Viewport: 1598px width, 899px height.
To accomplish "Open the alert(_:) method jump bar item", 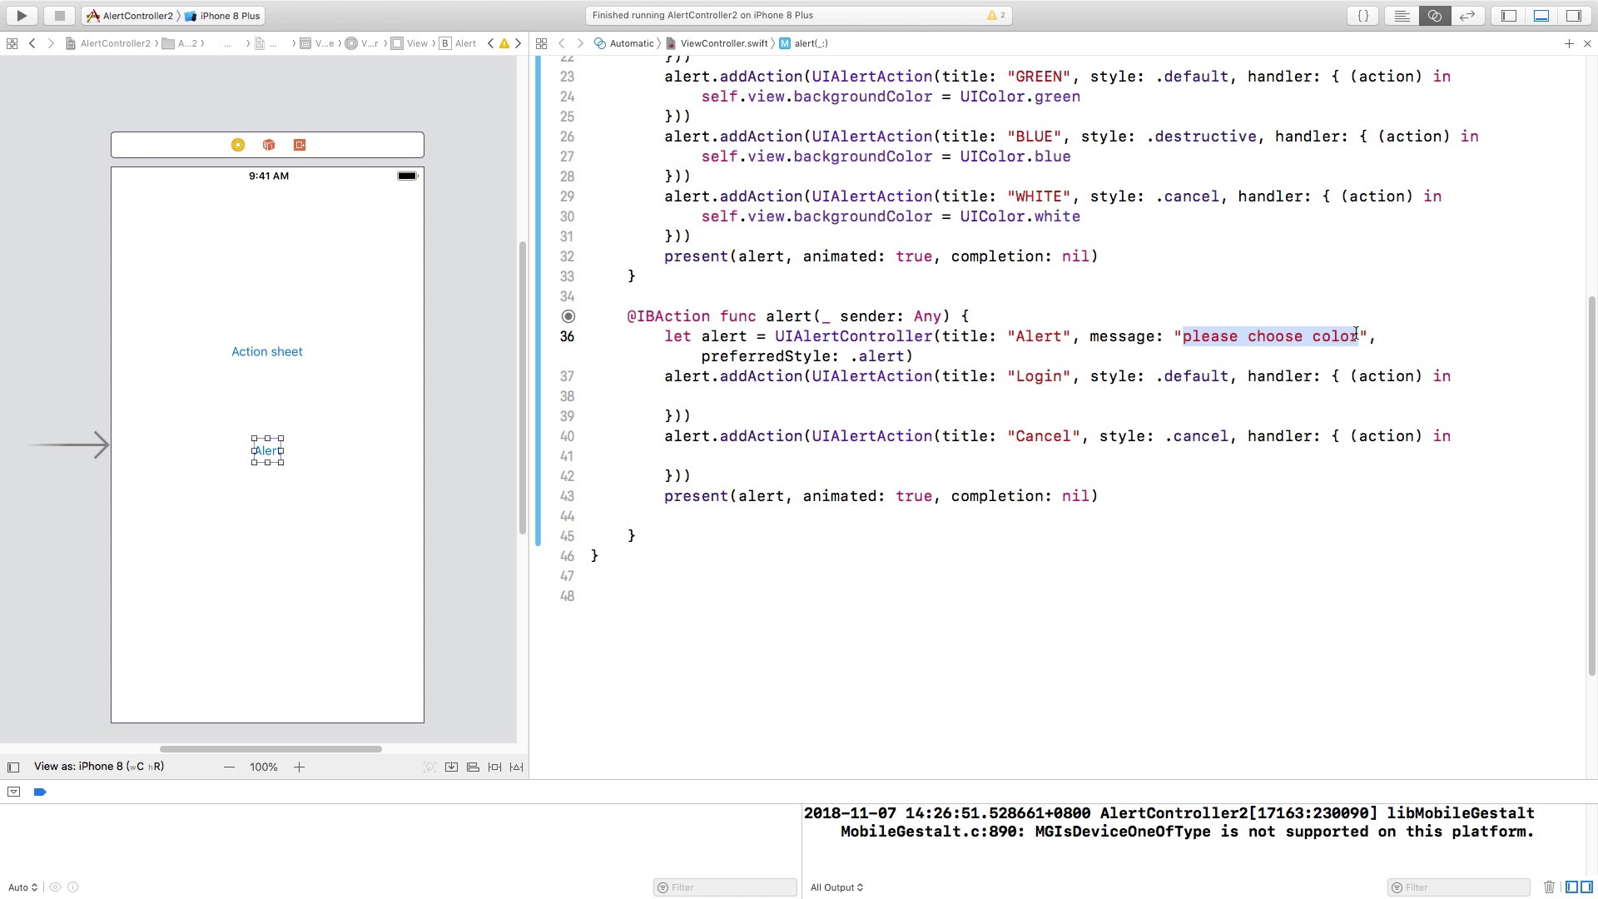I will (x=803, y=43).
